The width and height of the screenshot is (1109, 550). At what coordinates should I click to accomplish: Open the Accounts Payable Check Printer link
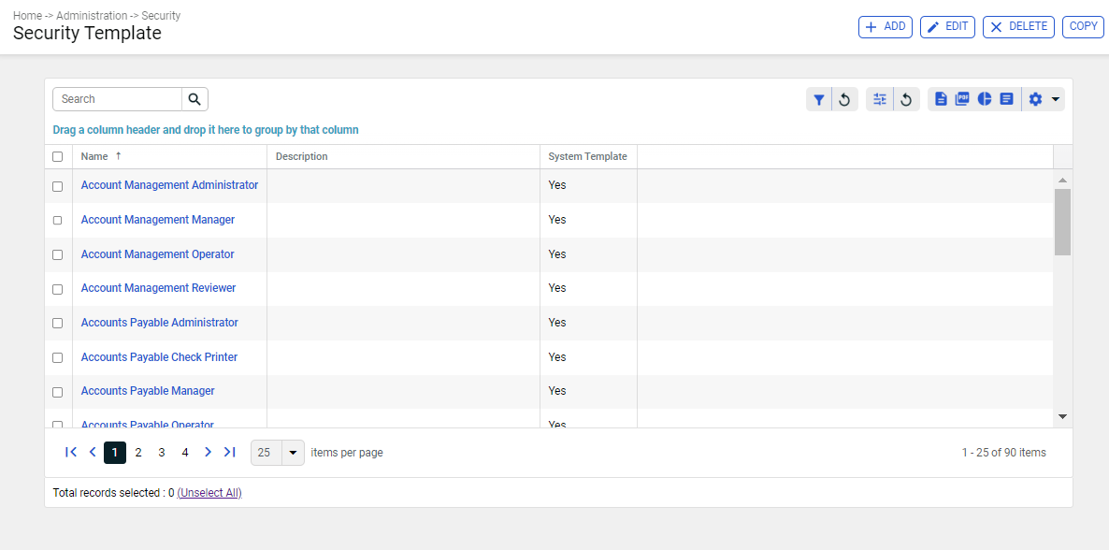[x=159, y=356]
